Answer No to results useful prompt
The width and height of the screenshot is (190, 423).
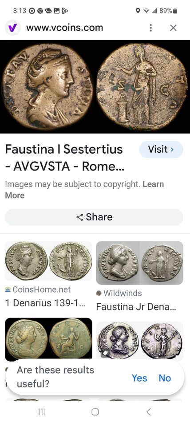(165, 378)
